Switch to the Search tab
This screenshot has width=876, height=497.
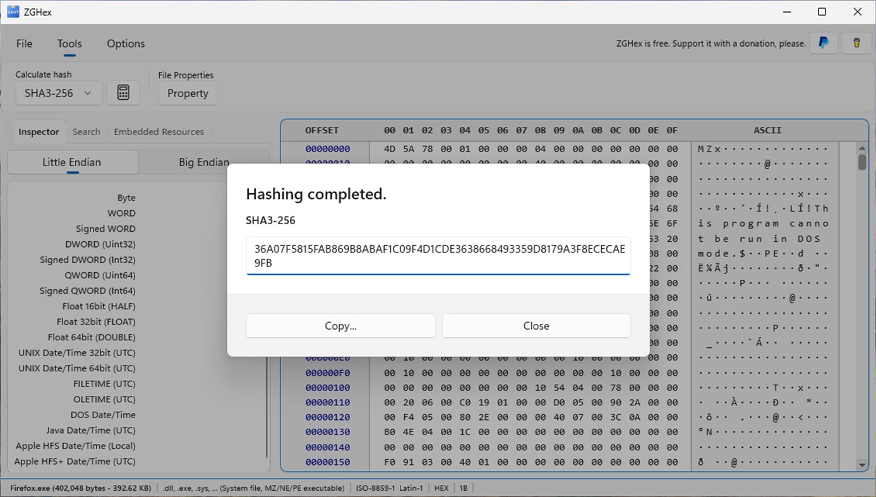(87, 132)
